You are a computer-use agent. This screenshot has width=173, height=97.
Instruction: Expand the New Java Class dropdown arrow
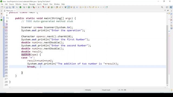tap(54, 7)
